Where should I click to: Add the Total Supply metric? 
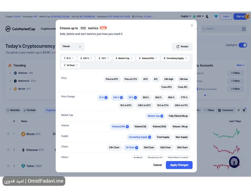(x=163, y=137)
